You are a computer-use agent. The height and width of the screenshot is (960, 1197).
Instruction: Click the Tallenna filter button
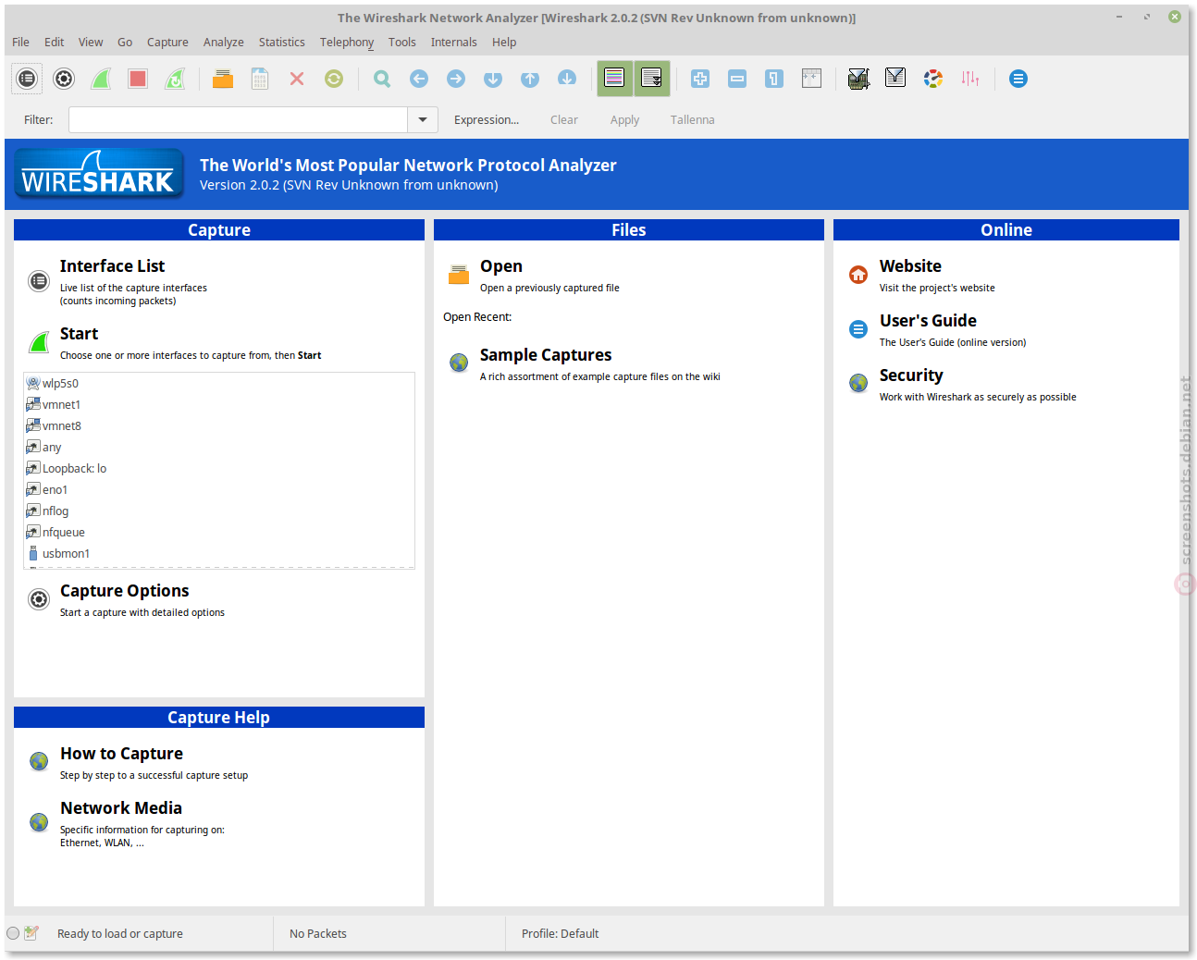click(693, 119)
